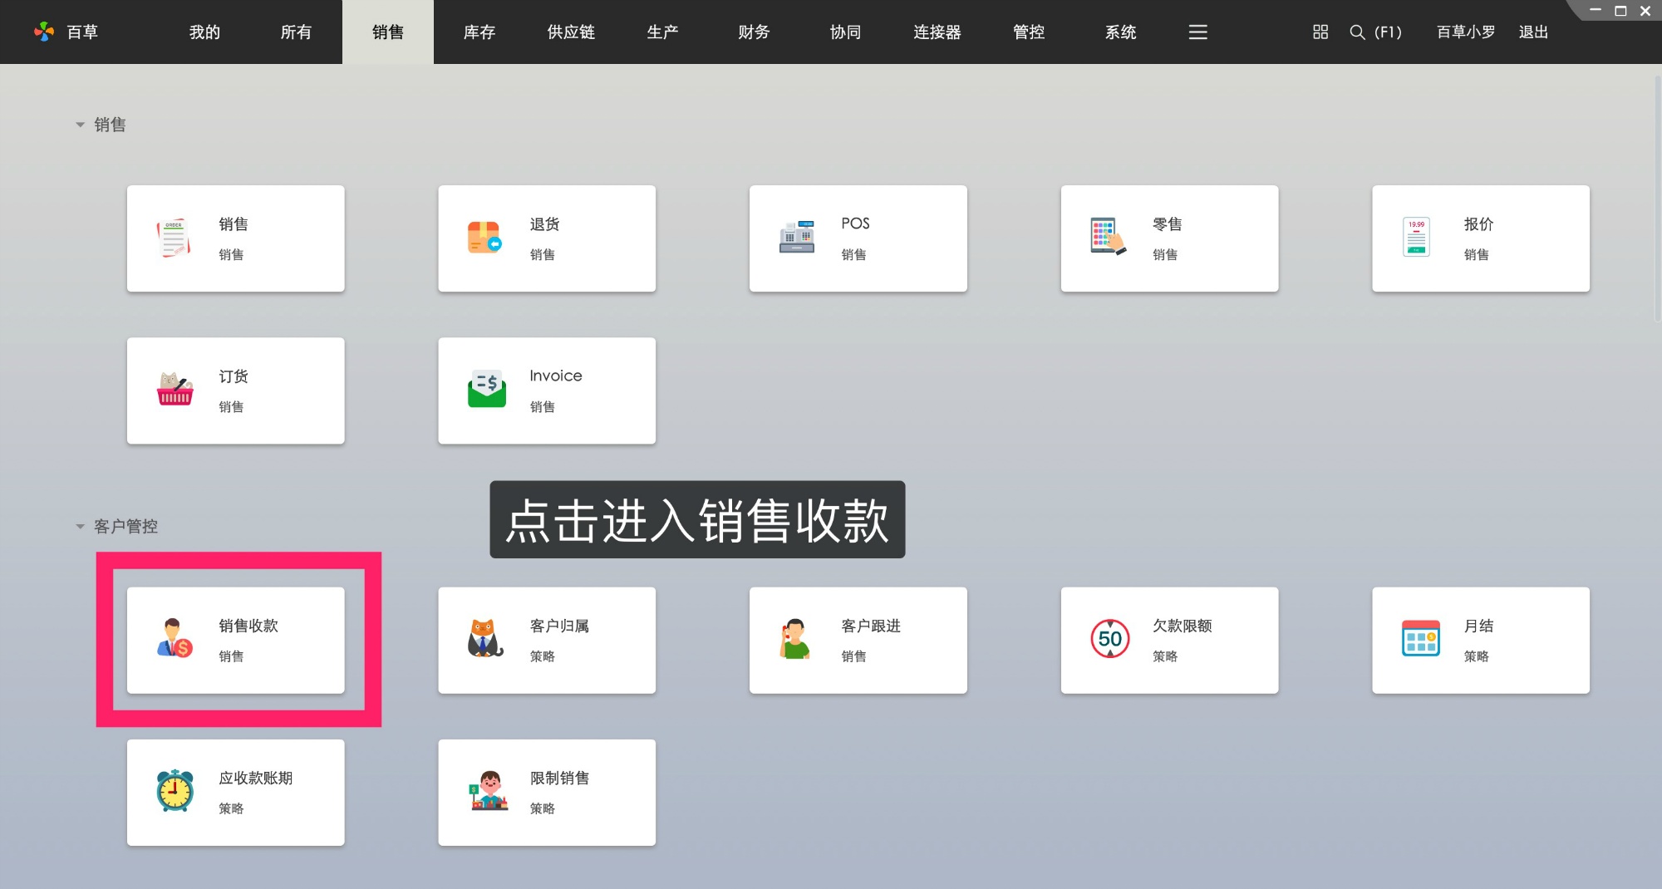Open the 销售 (Sales) order module tile icon
The width and height of the screenshot is (1662, 889).
[172, 238]
